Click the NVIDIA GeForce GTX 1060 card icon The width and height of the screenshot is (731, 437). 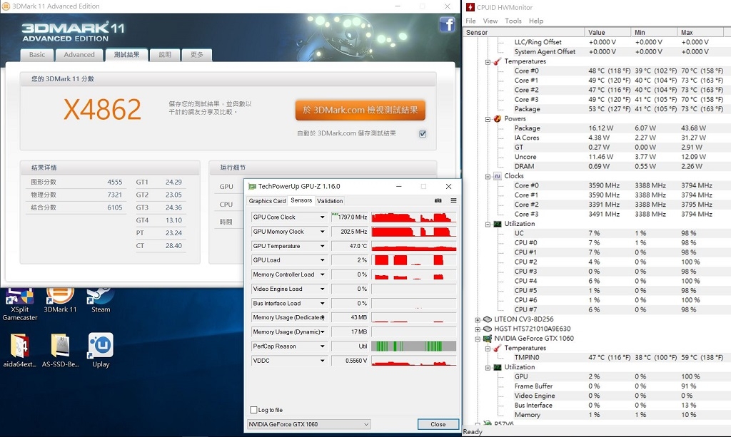point(487,339)
